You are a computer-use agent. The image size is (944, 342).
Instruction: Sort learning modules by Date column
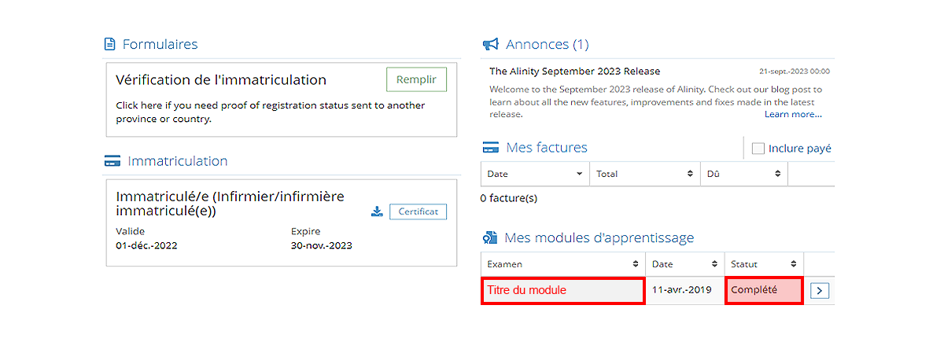tap(715, 264)
